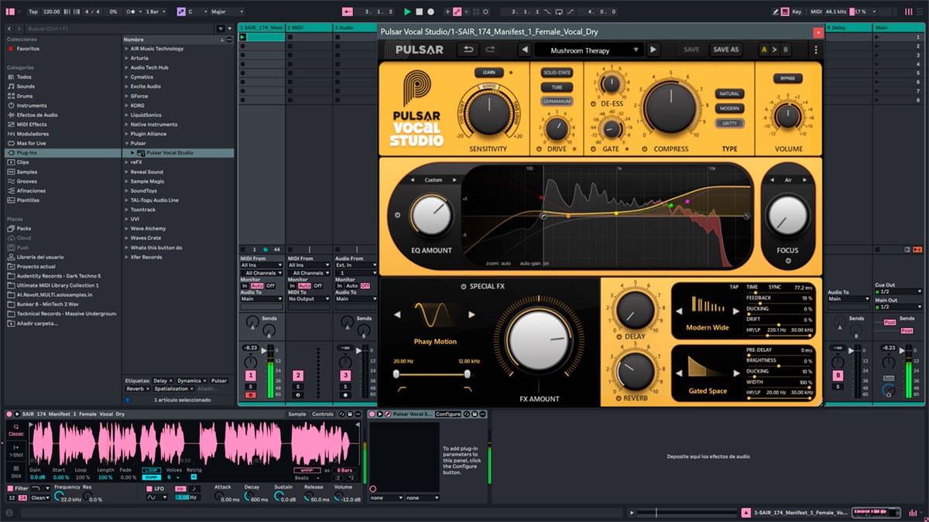The height and width of the screenshot is (522, 929).
Task: Click the FX Amount knob
Action: (x=540, y=342)
